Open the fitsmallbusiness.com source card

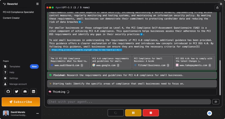tap(153, 62)
